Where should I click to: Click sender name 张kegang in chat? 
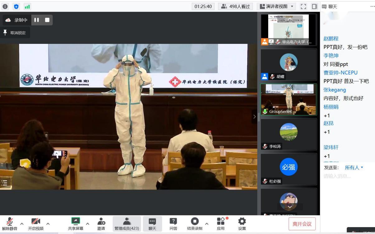335,90
